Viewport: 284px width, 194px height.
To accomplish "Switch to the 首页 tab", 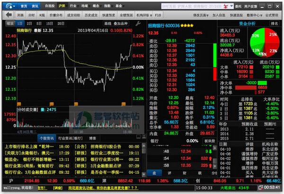I will (24, 6).
